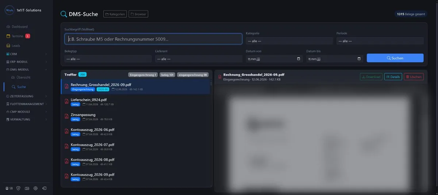Click the red Termine notification badge
This screenshot has width=438, height=195.
[28, 36]
